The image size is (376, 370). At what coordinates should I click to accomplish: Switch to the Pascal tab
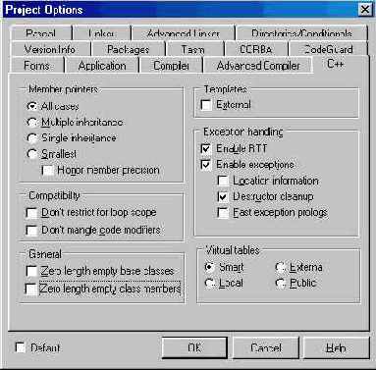coord(40,33)
